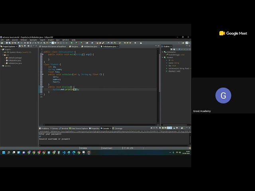
Task: Click Clear Console icon
Action: [x=160, y=128]
